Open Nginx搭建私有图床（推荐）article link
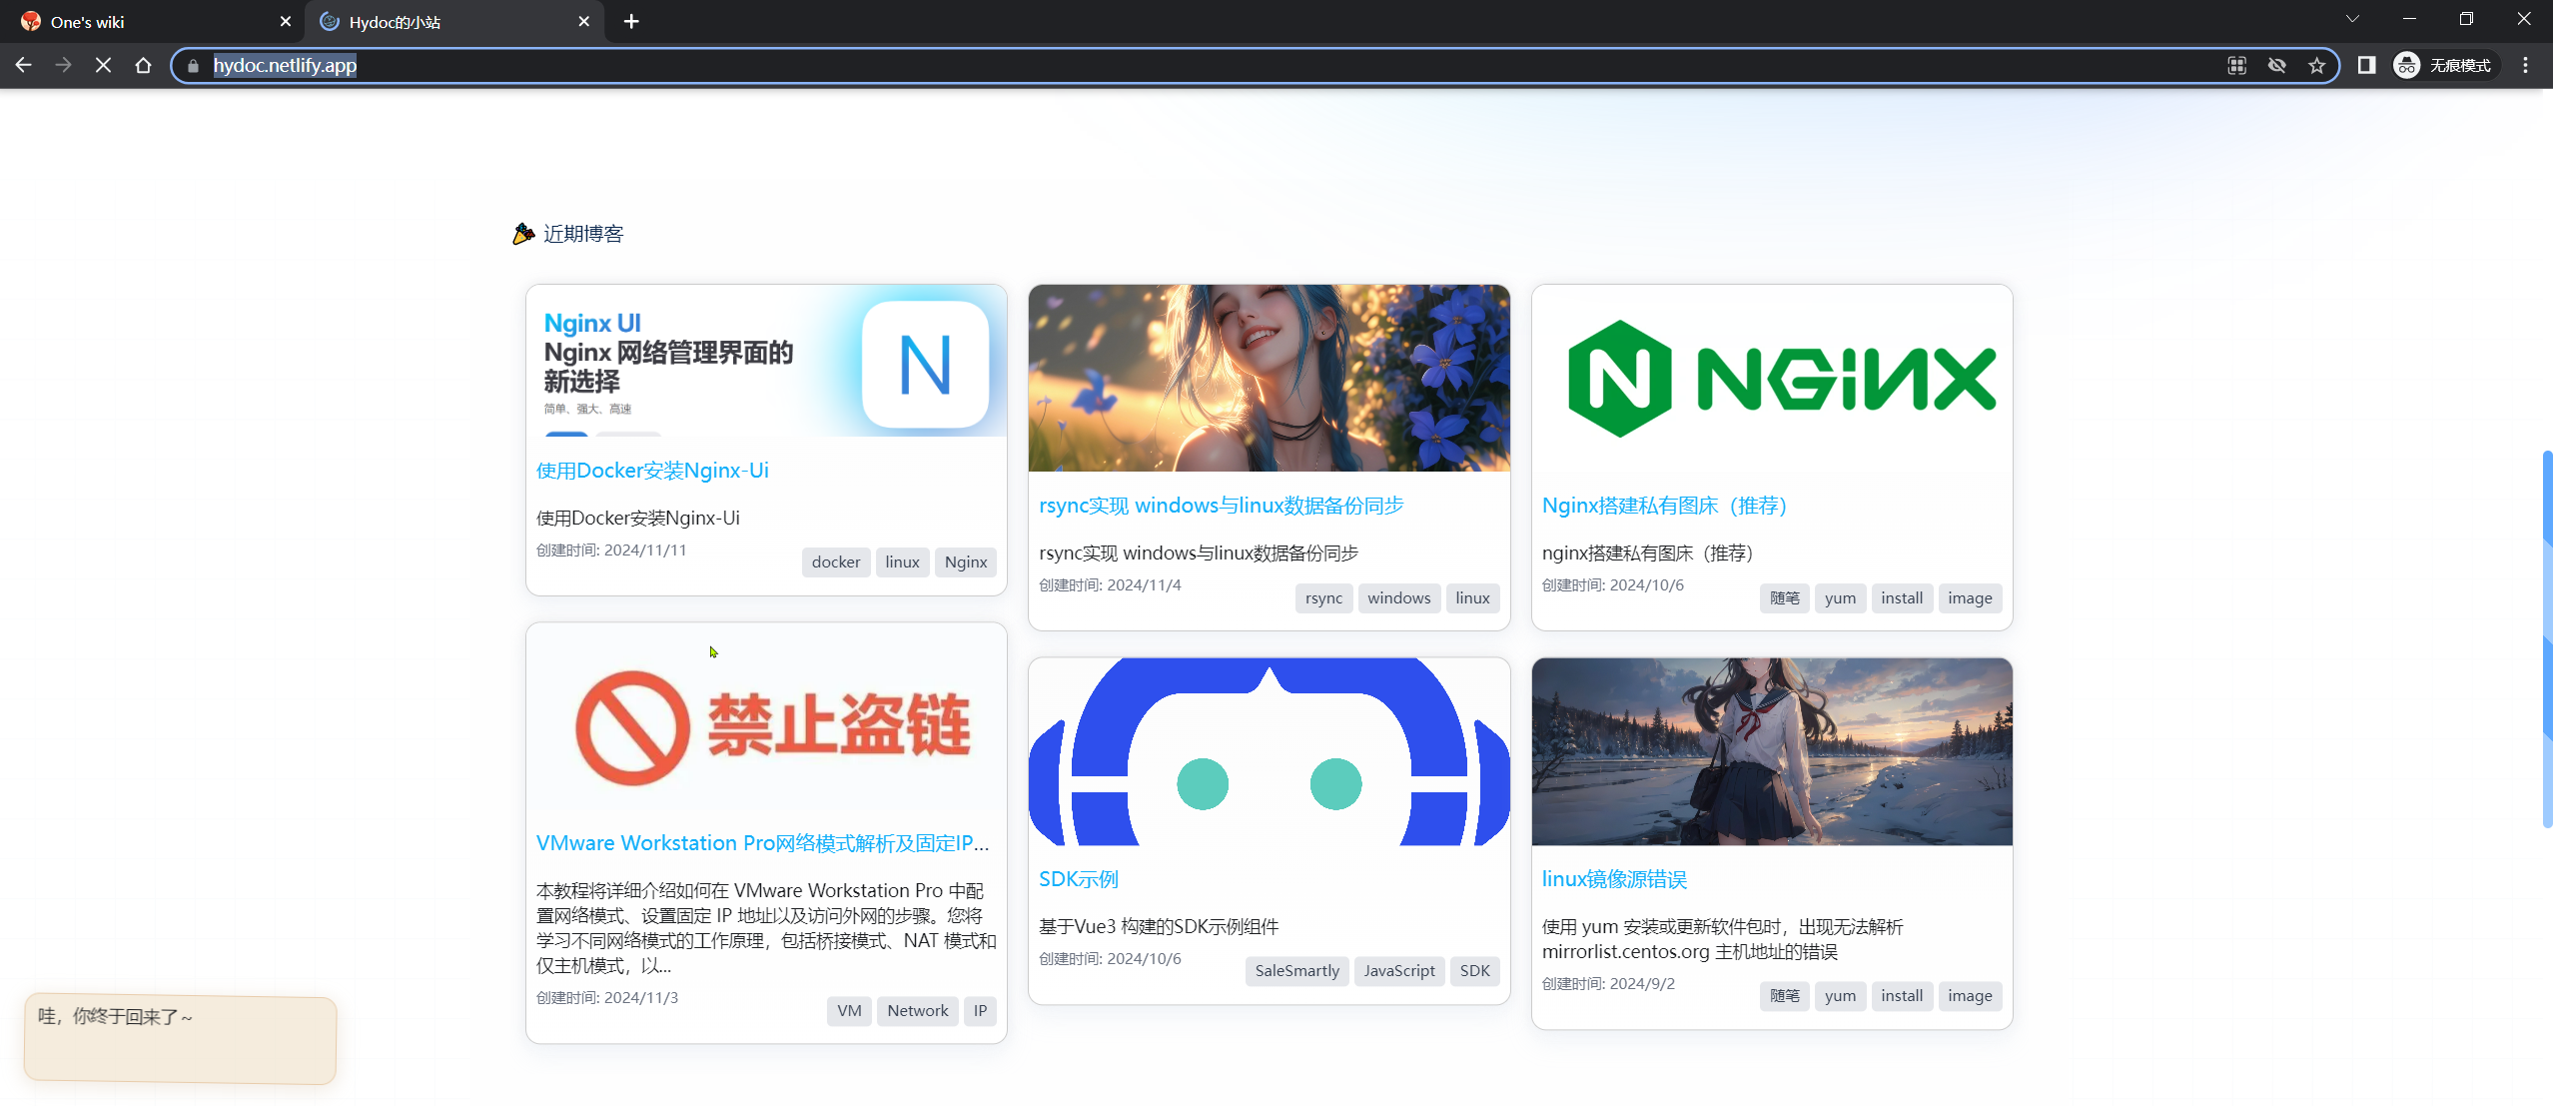This screenshot has height=1106, width=2553. click(1664, 506)
